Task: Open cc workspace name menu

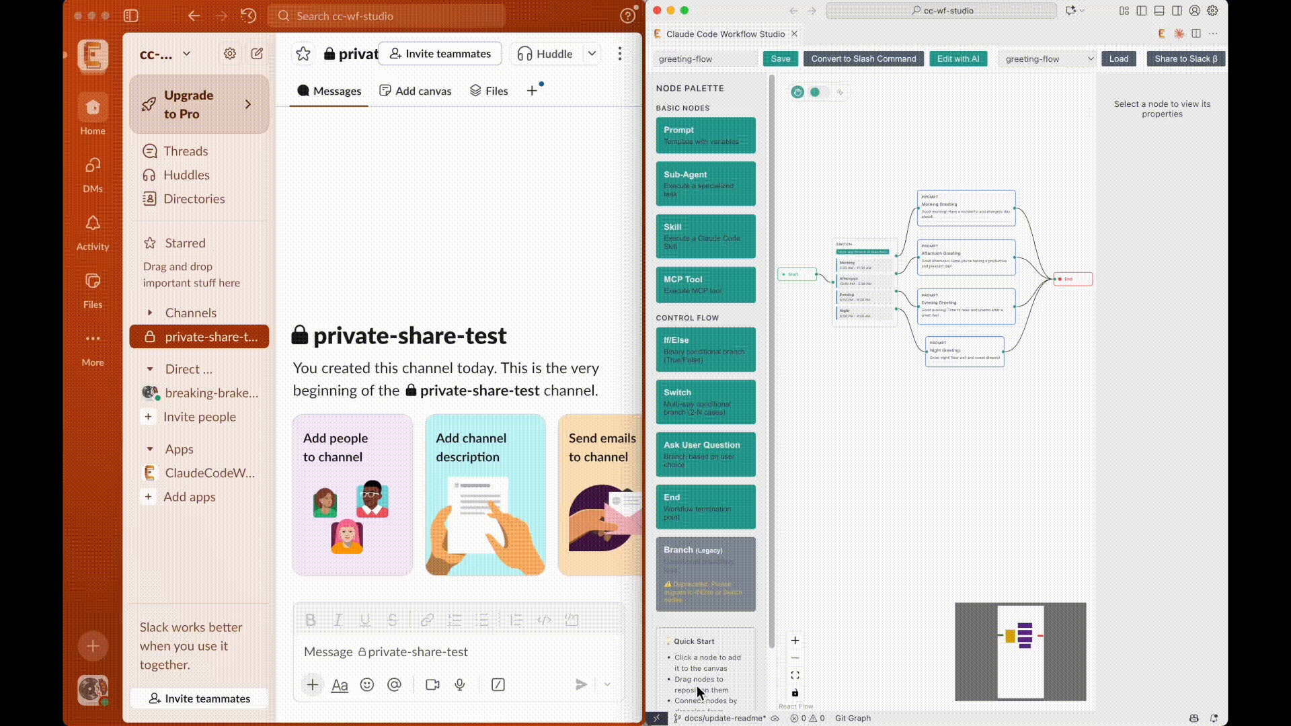Action: pos(165,54)
